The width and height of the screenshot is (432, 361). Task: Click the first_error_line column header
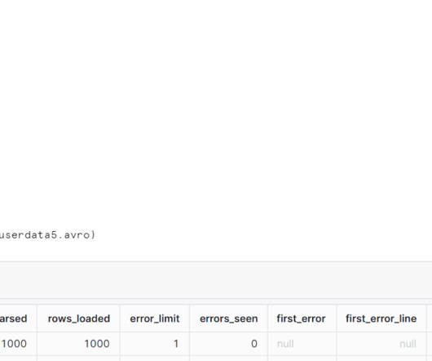[x=381, y=319]
